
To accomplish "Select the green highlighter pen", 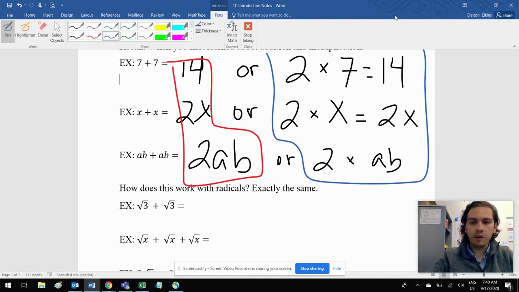I will pos(162,37).
